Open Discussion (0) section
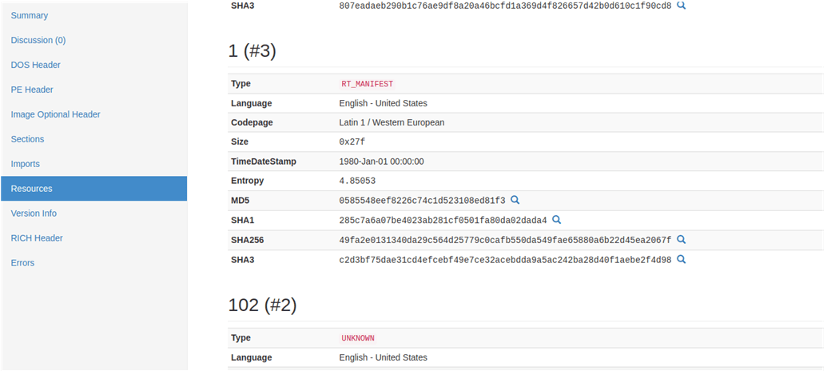Image resolution: width=827 pixels, height=371 pixels. (x=38, y=40)
